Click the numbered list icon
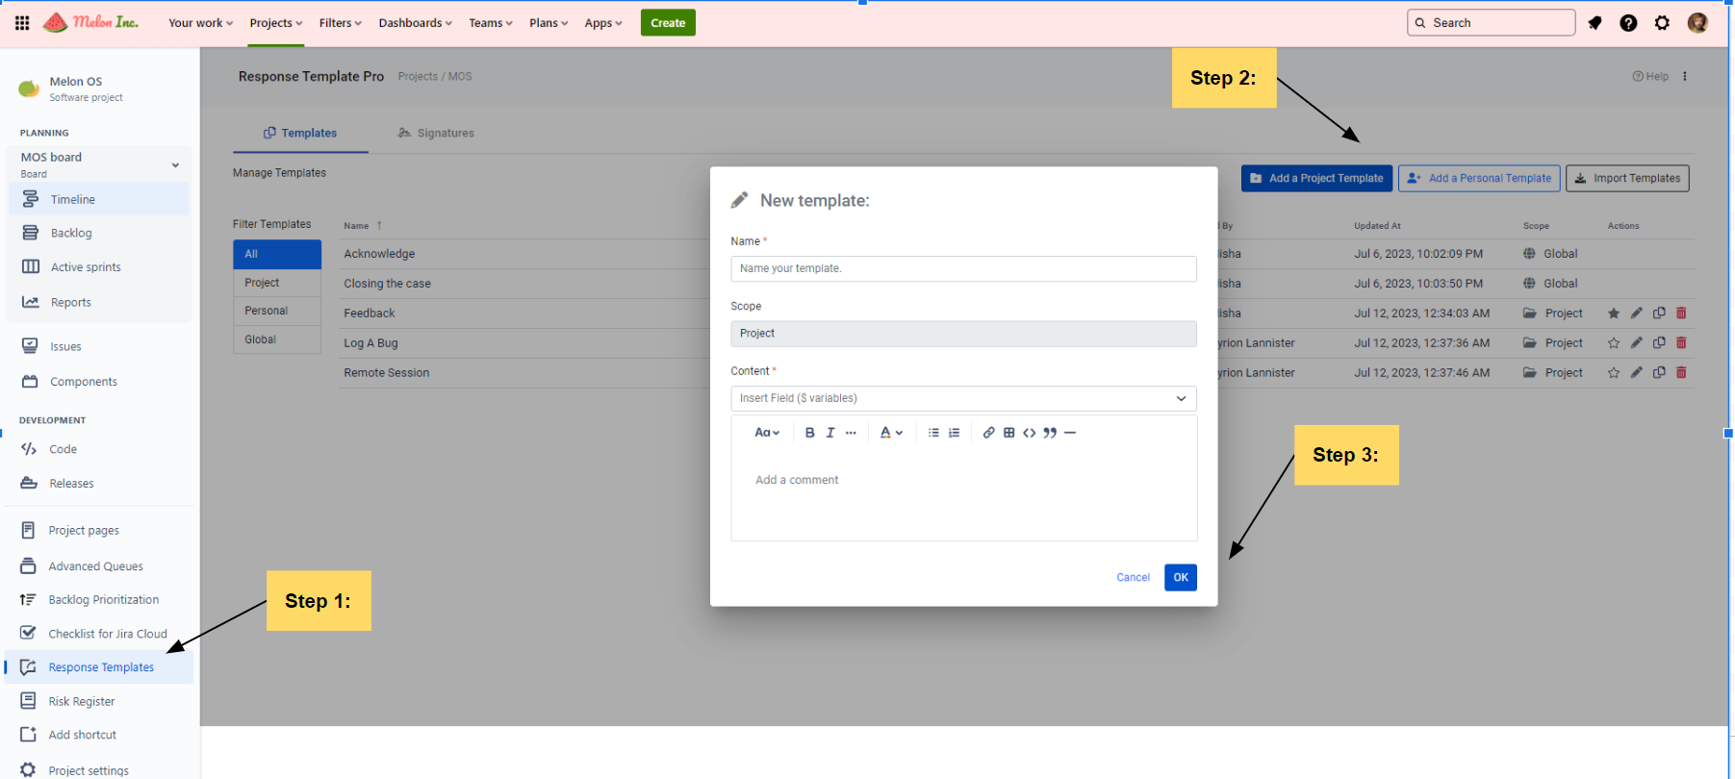1735x779 pixels. pyautogui.click(x=954, y=433)
